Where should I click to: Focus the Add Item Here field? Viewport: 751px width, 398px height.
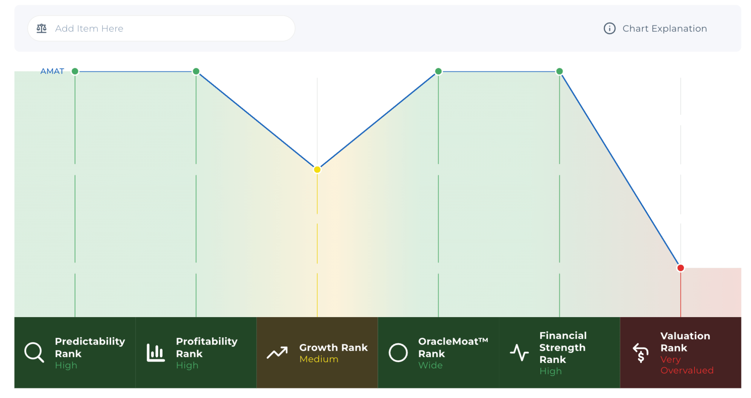(x=161, y=28)
